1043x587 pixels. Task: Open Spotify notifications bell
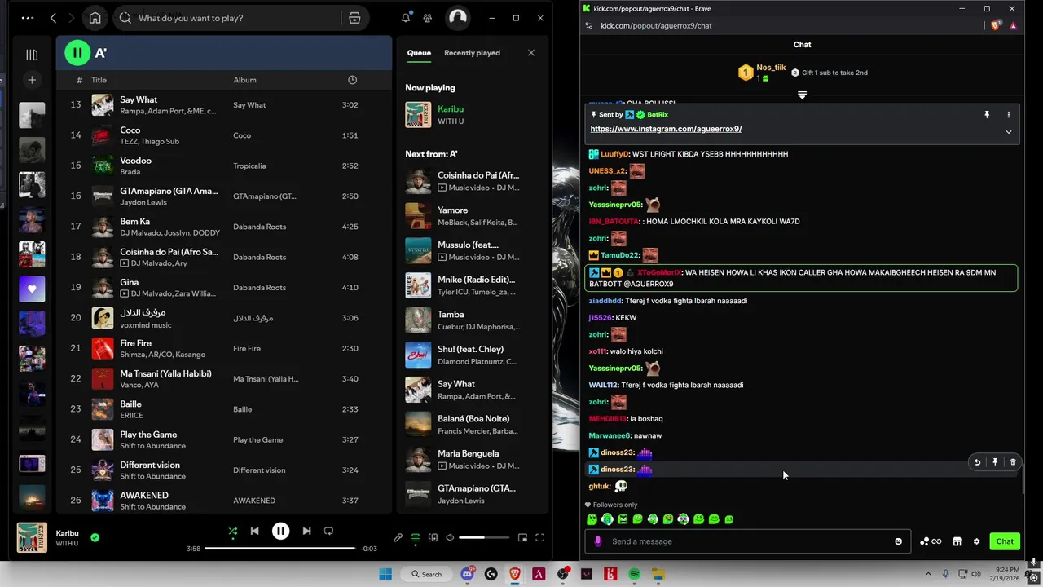[x=406, y=18]
